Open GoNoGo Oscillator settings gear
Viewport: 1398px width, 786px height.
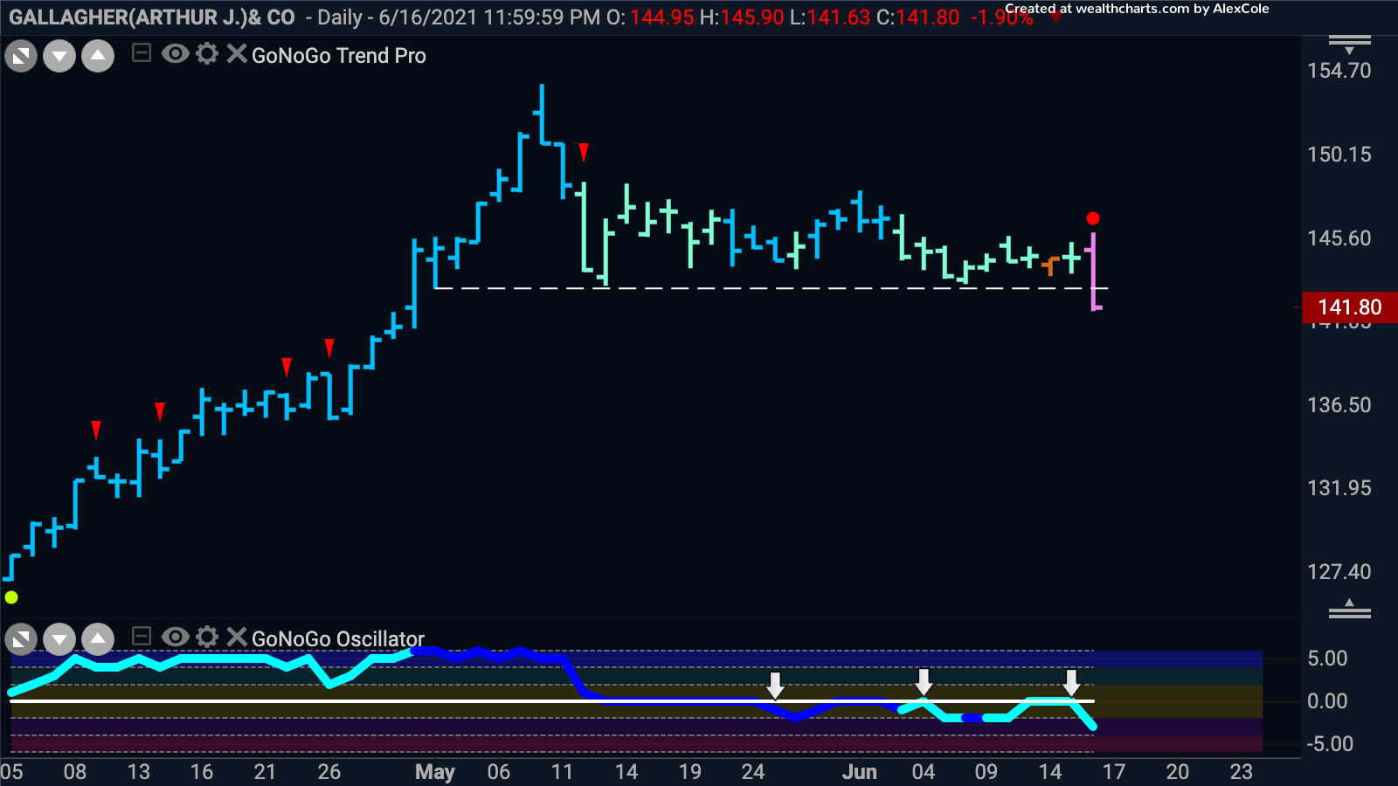coord(207,637)
